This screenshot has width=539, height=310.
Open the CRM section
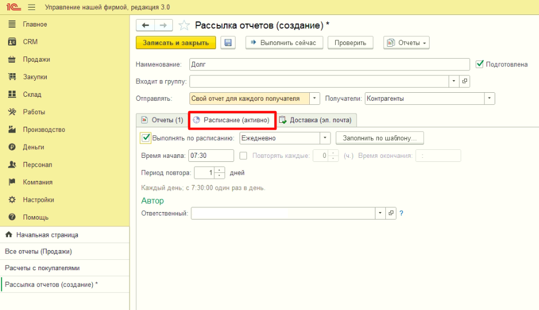(x=31, y=41)
